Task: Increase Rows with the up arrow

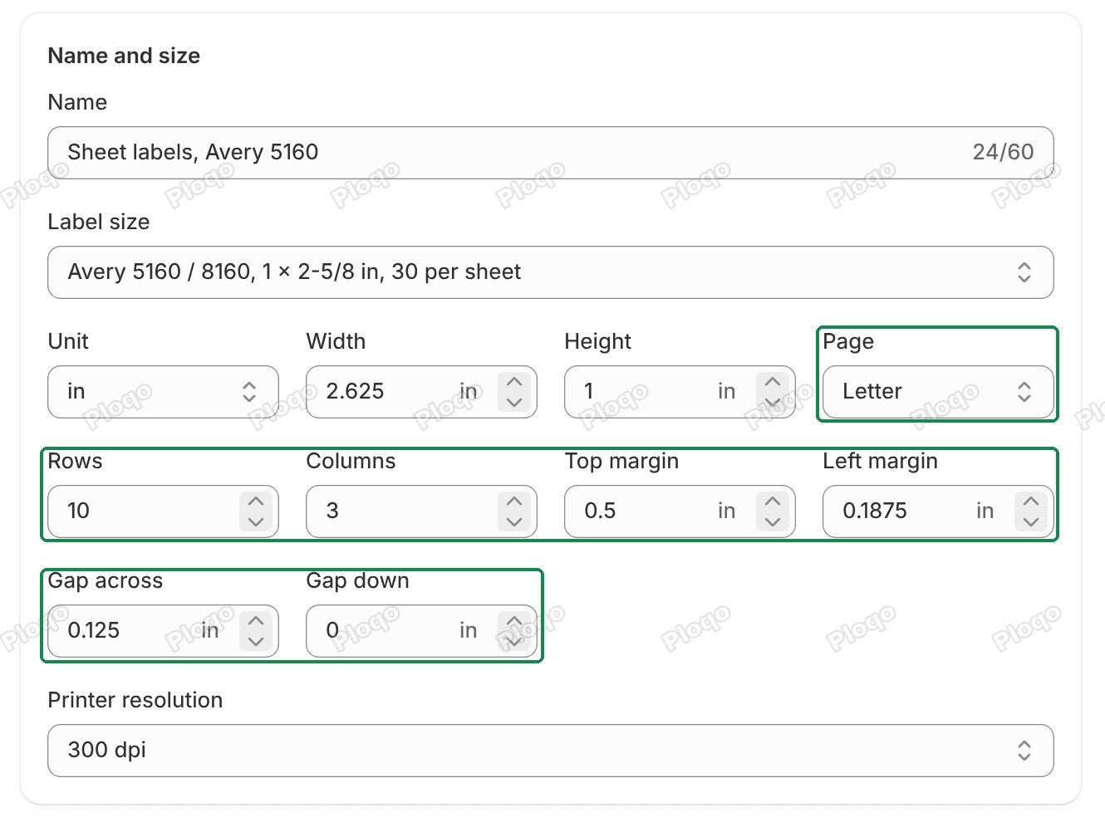Action: coord(256,502)
